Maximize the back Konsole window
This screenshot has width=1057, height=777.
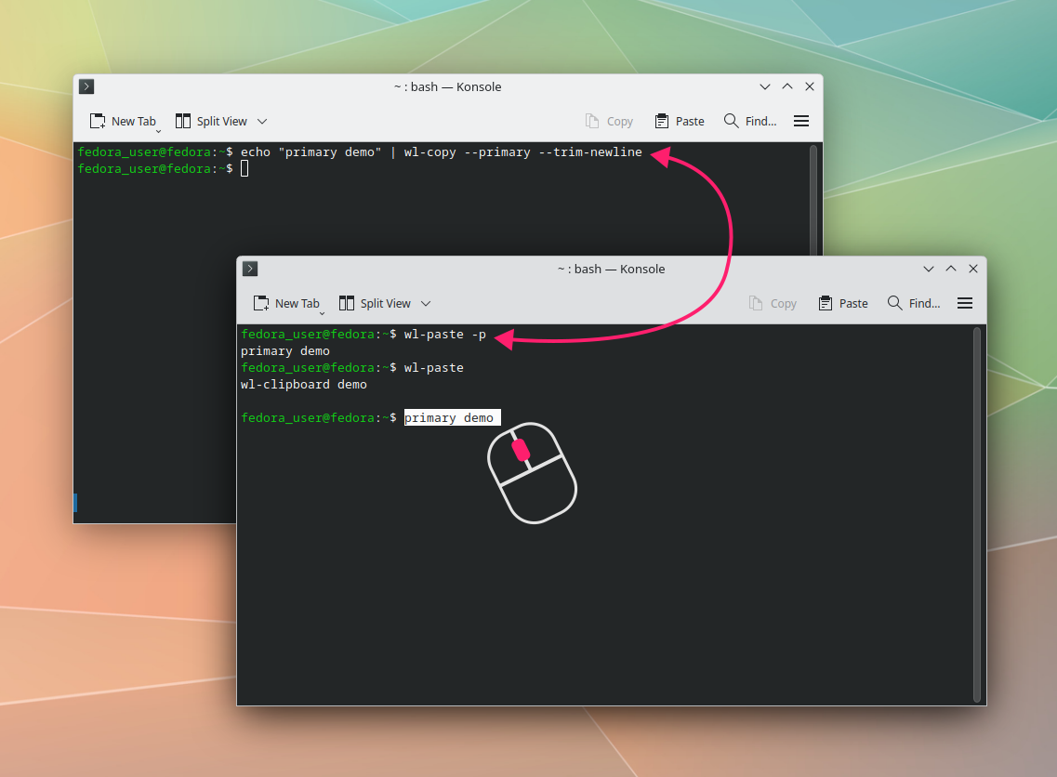click(x=787, y=86)
